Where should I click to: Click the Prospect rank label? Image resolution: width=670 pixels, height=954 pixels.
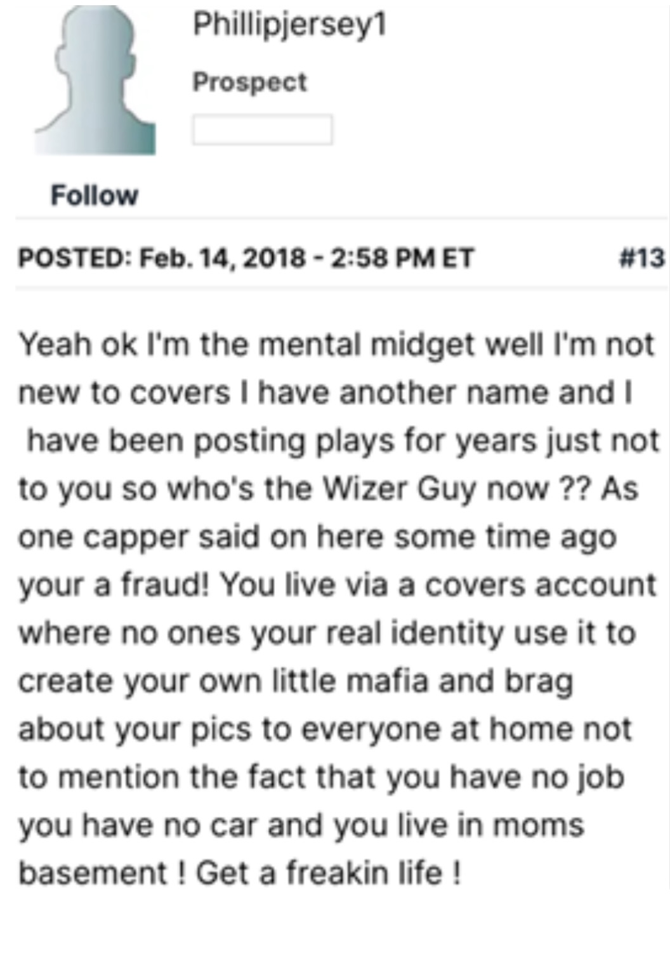[x=249, y=82]
